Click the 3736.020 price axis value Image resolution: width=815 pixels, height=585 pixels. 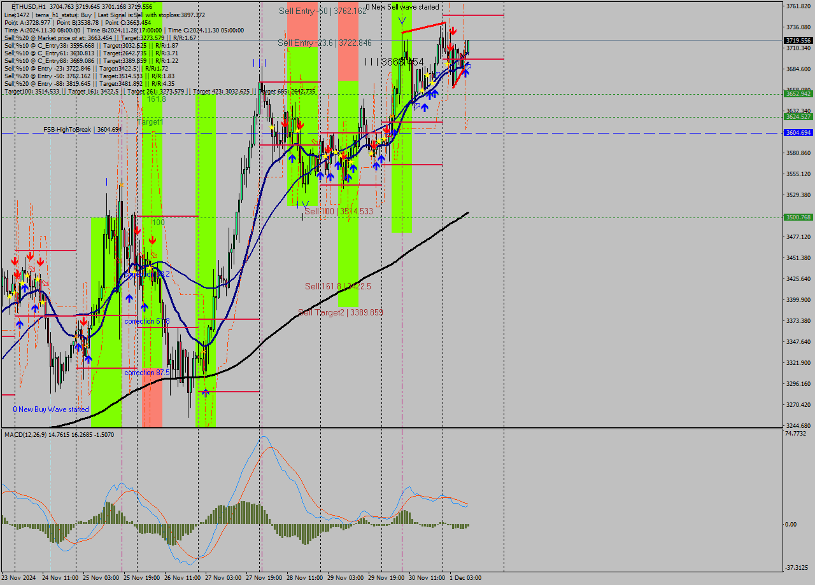tap(798, 27)
